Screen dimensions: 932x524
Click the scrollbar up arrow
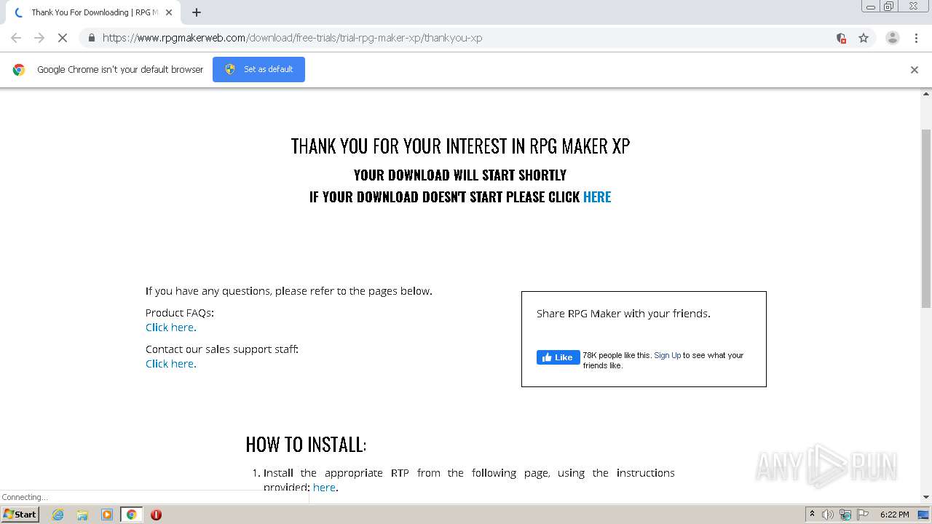click(x=926, y=94)
